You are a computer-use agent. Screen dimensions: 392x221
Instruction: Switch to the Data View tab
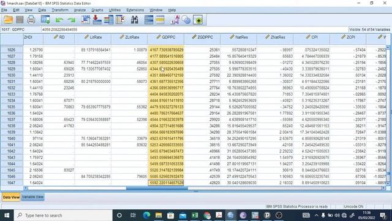(11, 197)
